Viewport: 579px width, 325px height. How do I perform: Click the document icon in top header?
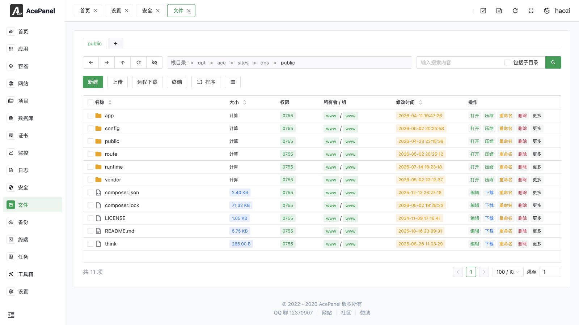pyautogui.click(x=499, y=11)
